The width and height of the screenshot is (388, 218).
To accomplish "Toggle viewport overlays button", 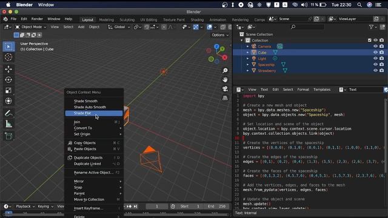I will 210,27.
